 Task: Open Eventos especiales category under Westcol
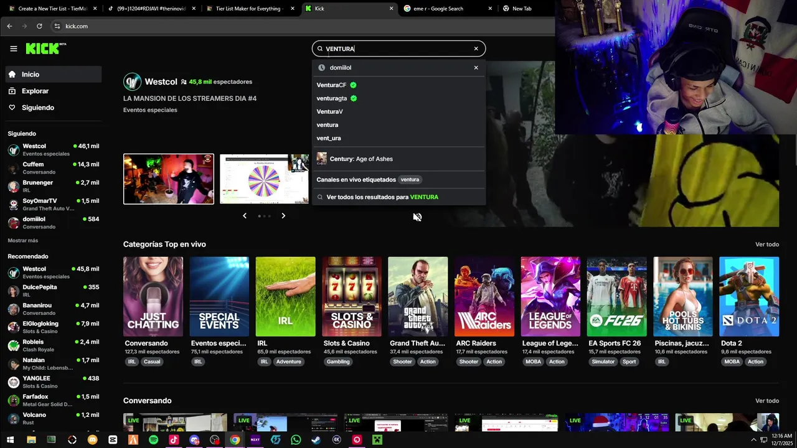150,110
